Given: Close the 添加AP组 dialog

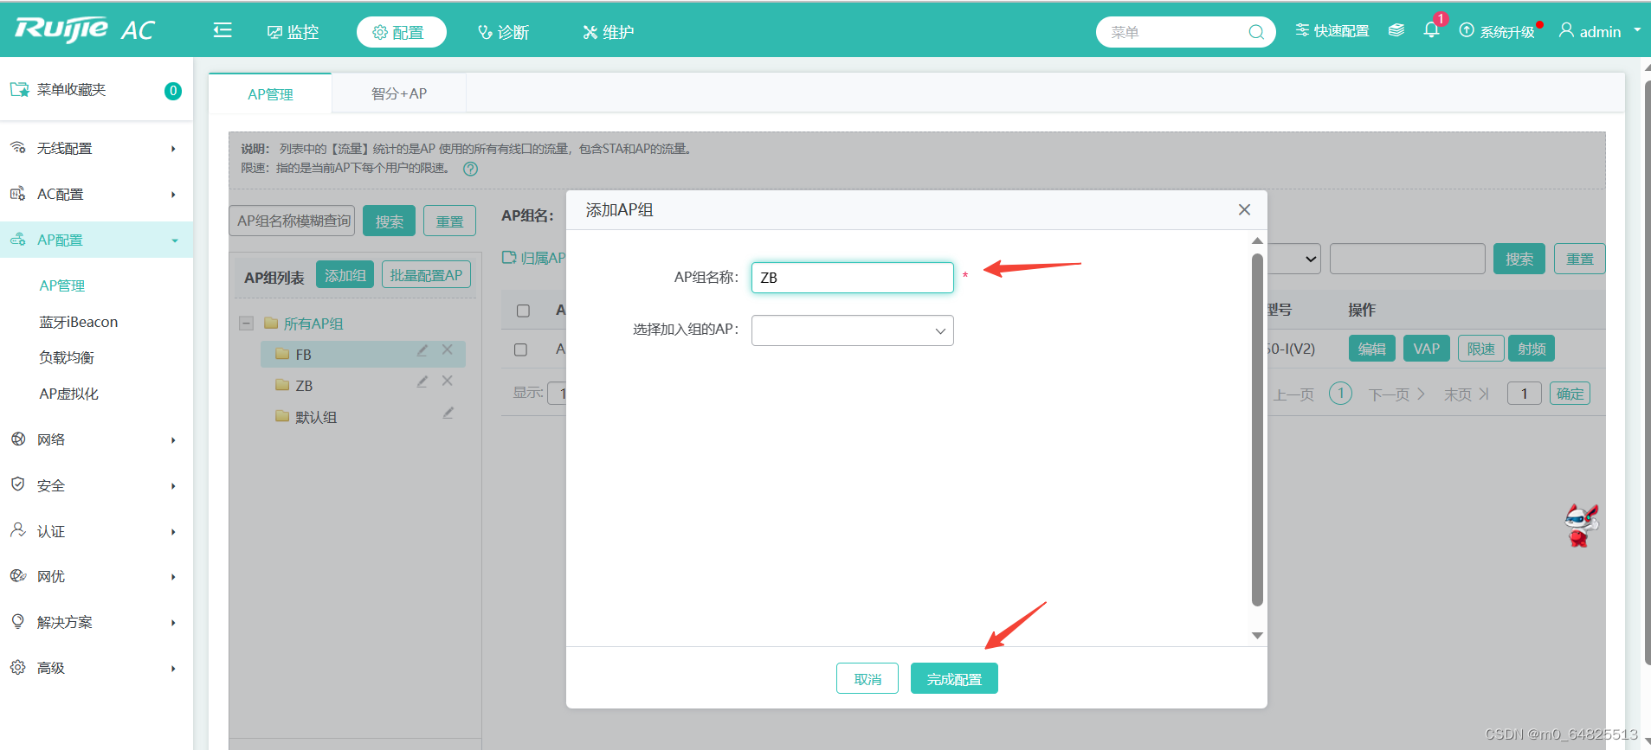Looking at the screenshot, I should pyautogui.click(x=1244, y=209).
